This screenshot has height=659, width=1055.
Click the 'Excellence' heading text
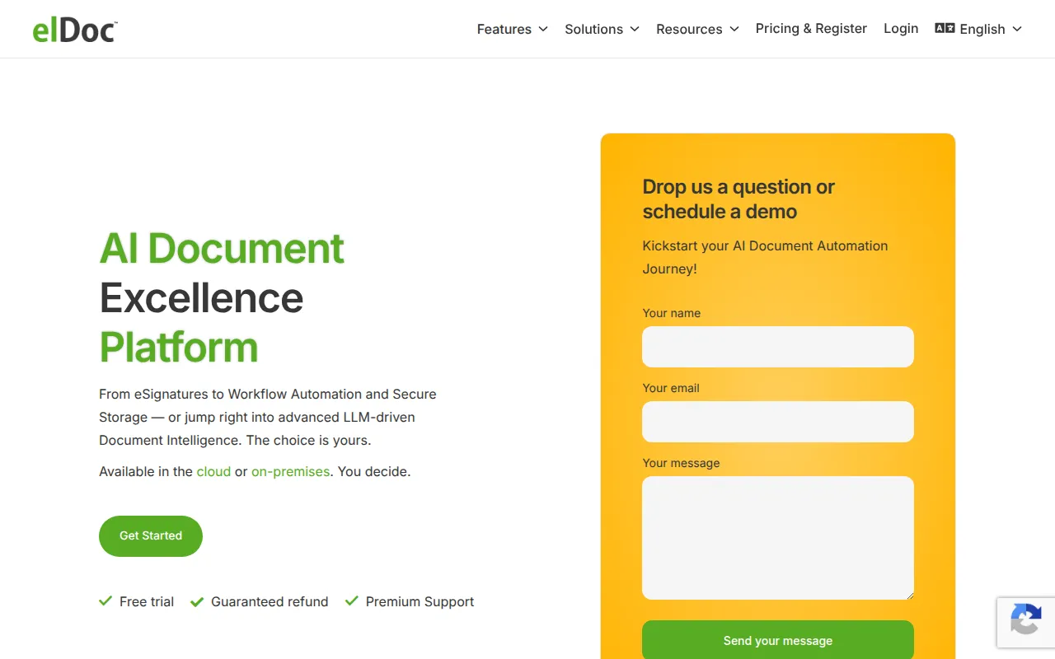point(201,298)
